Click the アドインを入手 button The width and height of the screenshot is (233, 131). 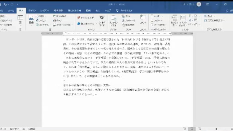(x=86, y=18)
